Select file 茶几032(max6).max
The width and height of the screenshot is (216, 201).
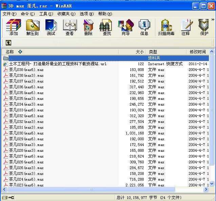point(26,116)
